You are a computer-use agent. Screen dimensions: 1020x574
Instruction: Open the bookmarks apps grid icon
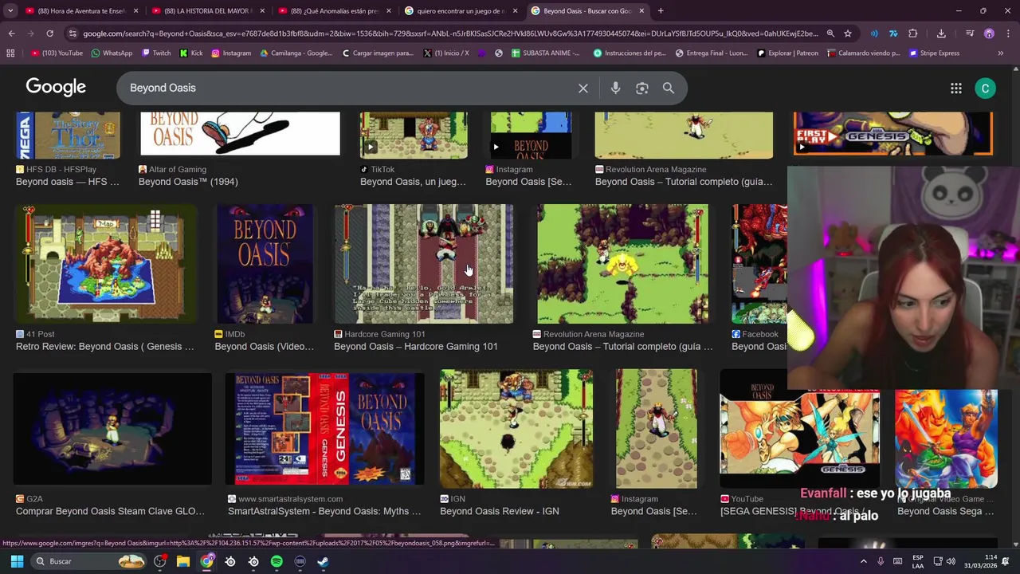10,53
